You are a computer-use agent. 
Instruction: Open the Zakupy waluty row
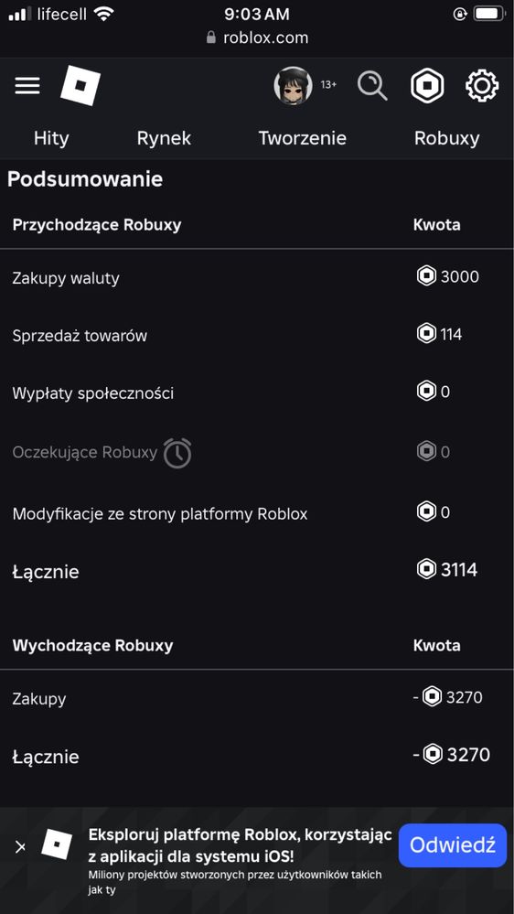tap(257, 277)
